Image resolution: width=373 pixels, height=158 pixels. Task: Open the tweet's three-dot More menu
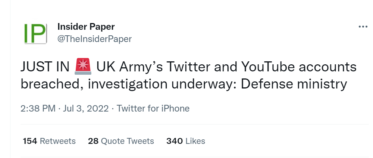pos(363,27)
